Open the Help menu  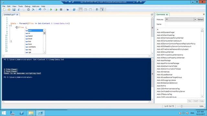coord(43,6)
